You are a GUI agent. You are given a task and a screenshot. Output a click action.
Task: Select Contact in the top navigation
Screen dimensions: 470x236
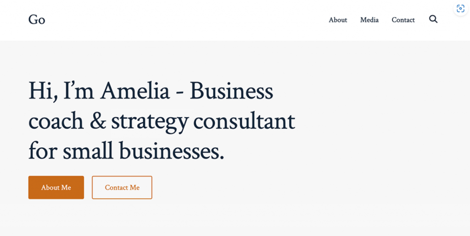[x=403, y=20]
